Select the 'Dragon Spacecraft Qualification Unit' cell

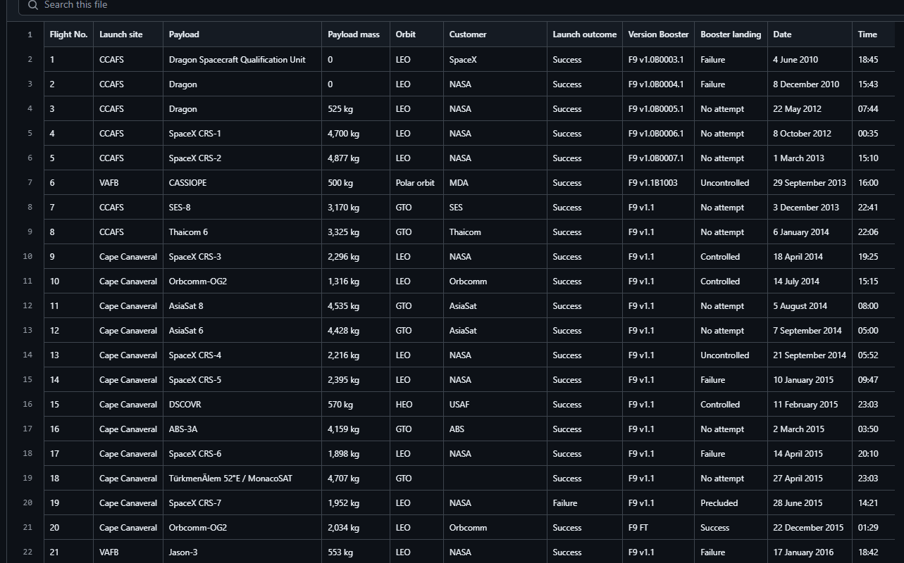pyautogui.click(x=237, y=60)
